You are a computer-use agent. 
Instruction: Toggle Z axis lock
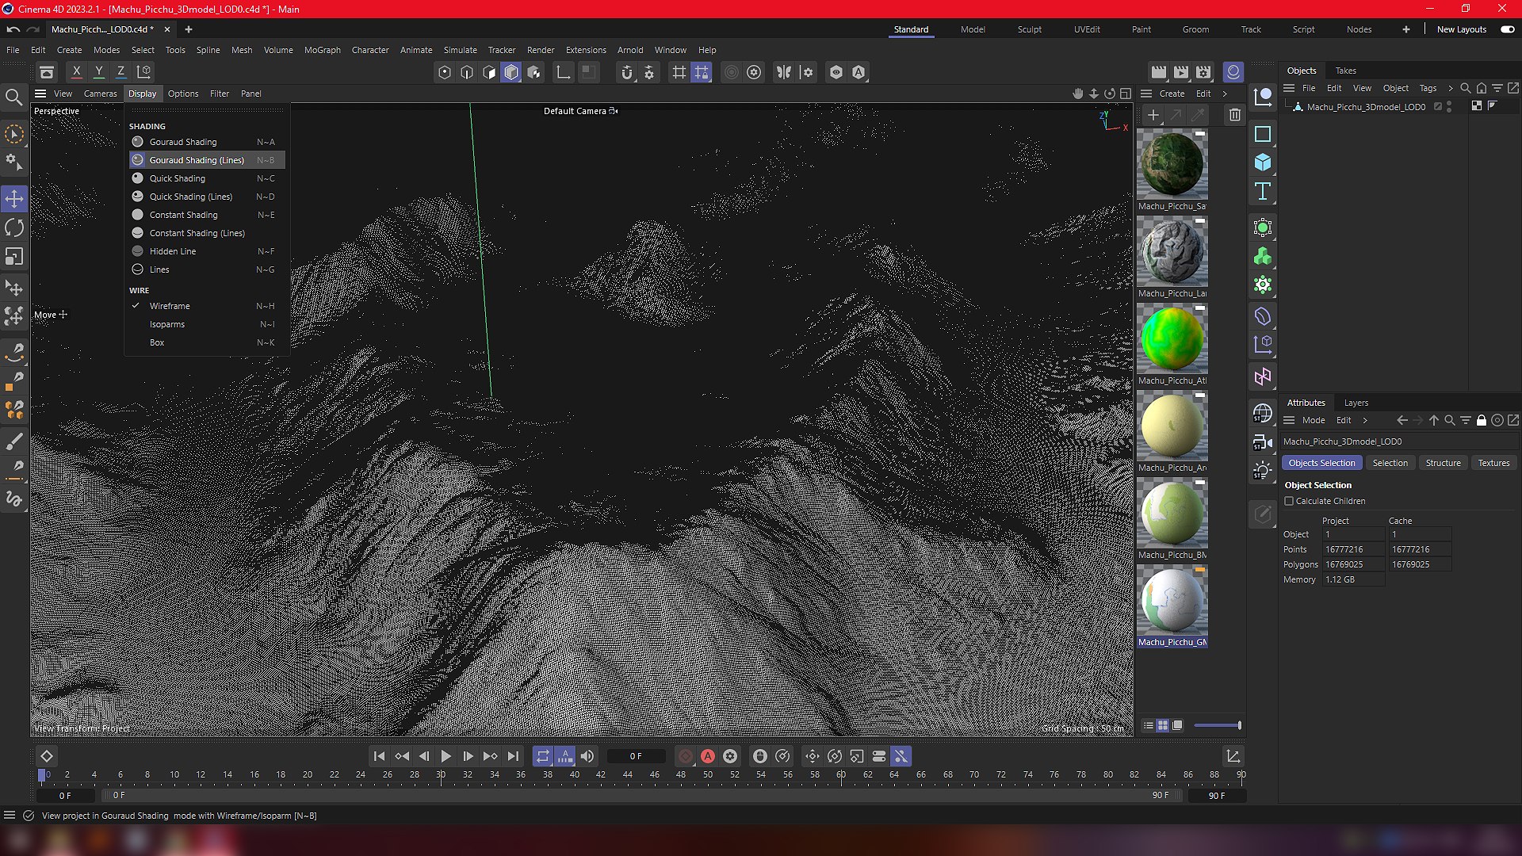pyautogui.click(x=120, y=72)
